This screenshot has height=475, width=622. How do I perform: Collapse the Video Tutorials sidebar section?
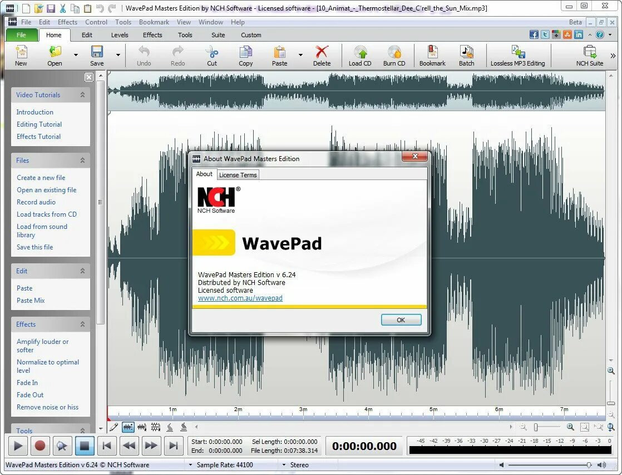82,94
